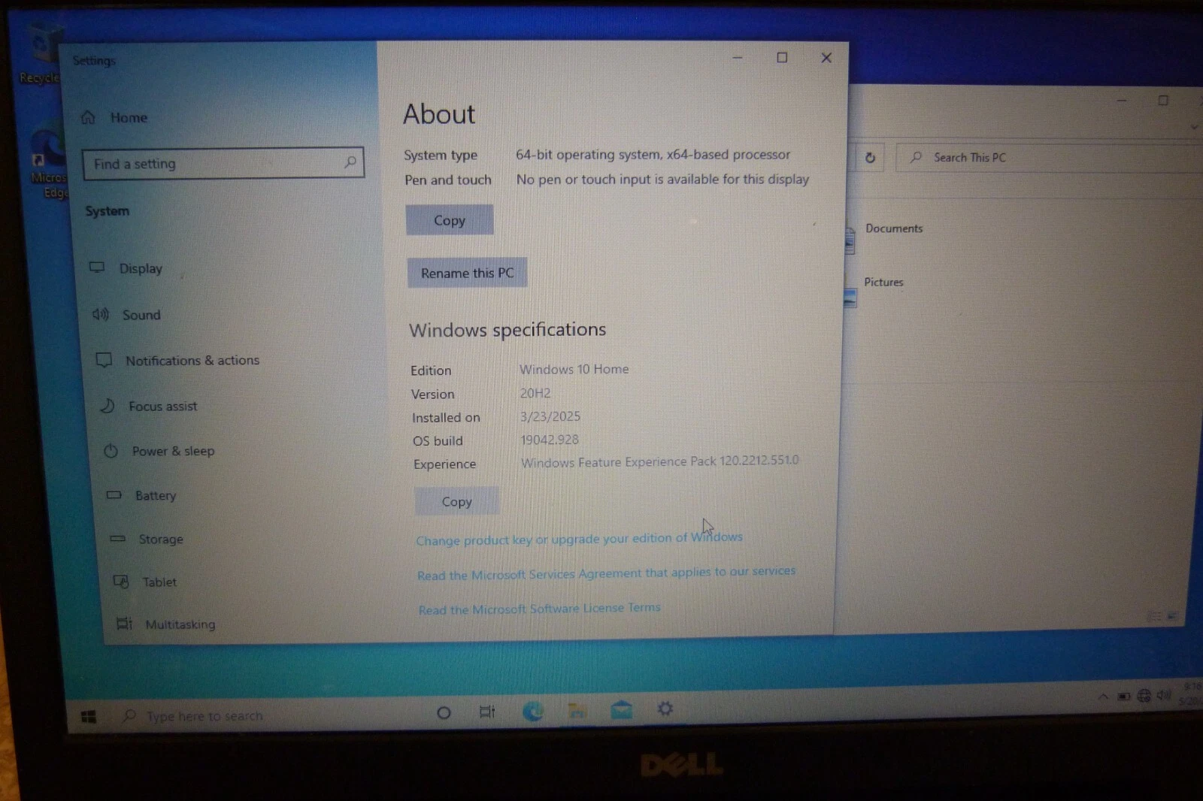
Task: Click the Refresh icon in File Explorer
Action: pos(870,158)
